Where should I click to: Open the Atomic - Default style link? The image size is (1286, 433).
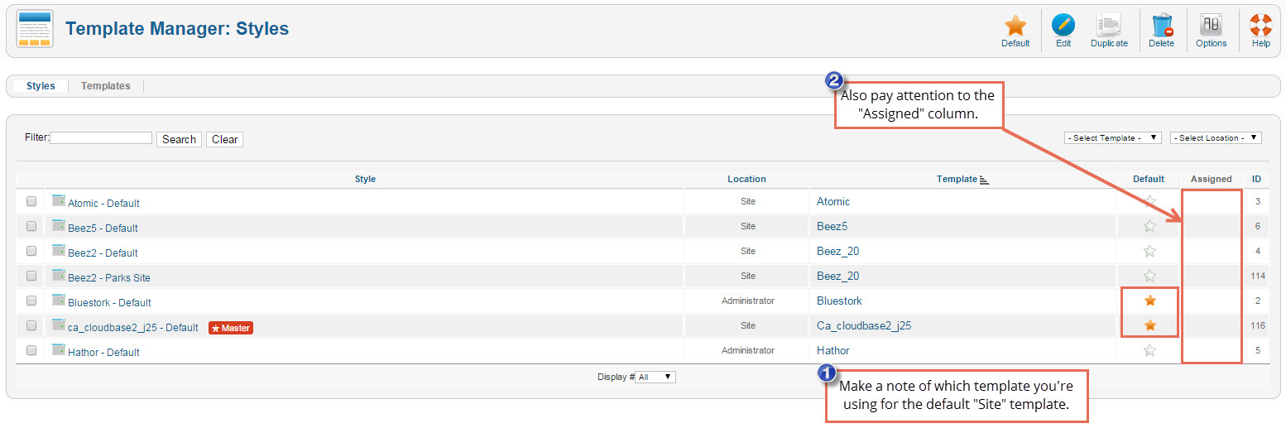coord(103,203)
